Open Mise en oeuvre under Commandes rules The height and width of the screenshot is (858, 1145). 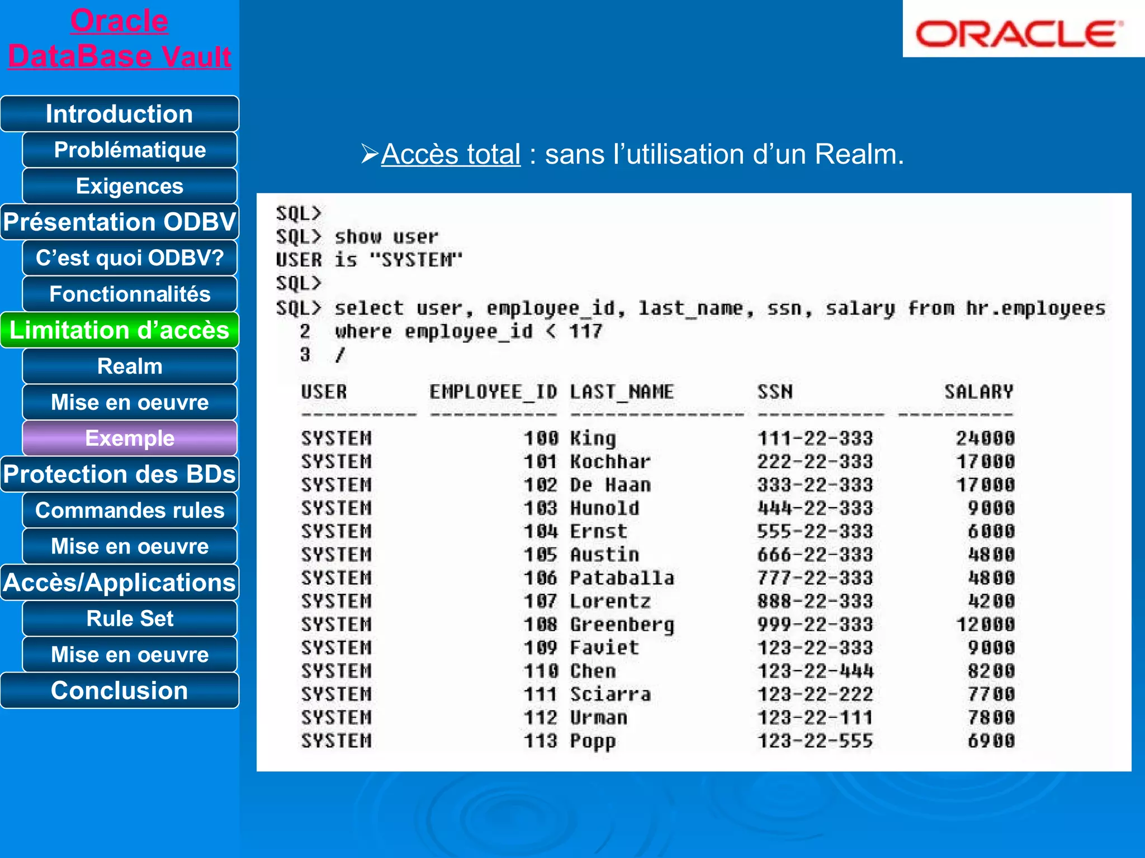[x=130, y=546]
